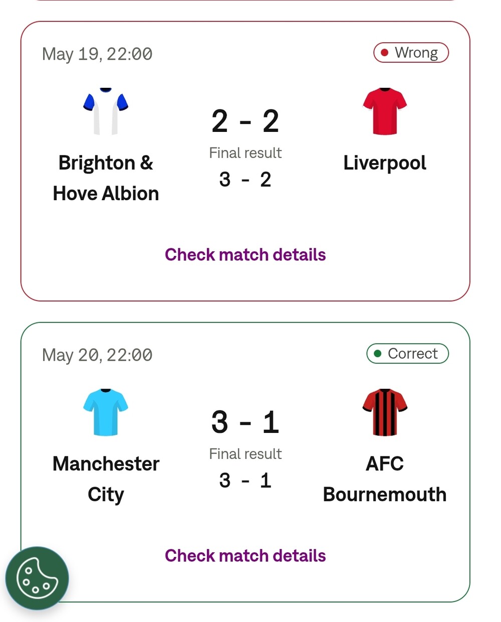Click the Correct status badge

click(x=407, y=354)
